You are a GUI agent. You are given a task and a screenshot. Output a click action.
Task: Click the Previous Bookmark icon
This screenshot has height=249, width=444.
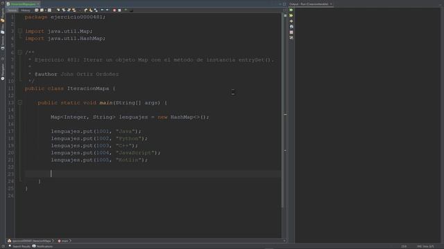pyautogui.click(x=86, y=10)
